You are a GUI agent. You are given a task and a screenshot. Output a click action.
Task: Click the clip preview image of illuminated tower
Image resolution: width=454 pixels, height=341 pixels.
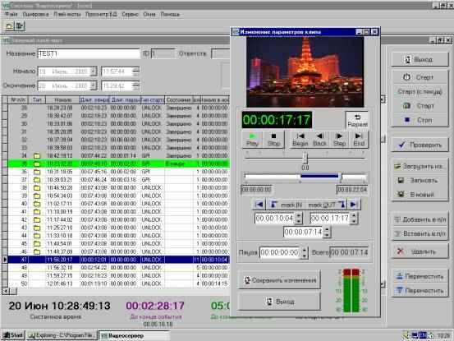[x=305, y=71]
